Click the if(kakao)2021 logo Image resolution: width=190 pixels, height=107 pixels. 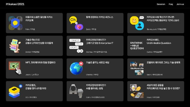15,4
